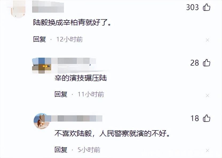Select the 18 like count

click(195, 118)
